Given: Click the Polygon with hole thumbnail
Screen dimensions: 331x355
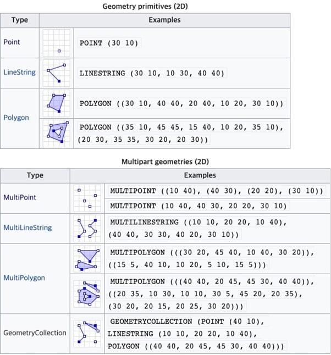Looking at the screenshot, I should [56, 132].
